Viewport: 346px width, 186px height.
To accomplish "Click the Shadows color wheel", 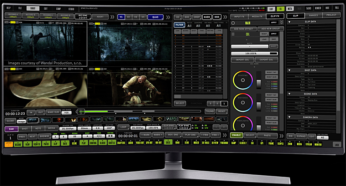I will click(x=243, y=80).
